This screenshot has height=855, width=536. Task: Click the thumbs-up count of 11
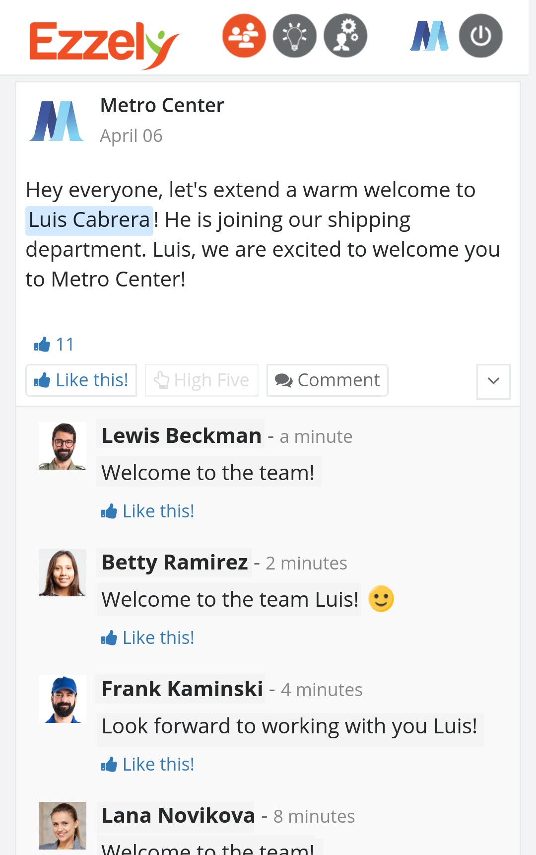(x=55, y=344)
